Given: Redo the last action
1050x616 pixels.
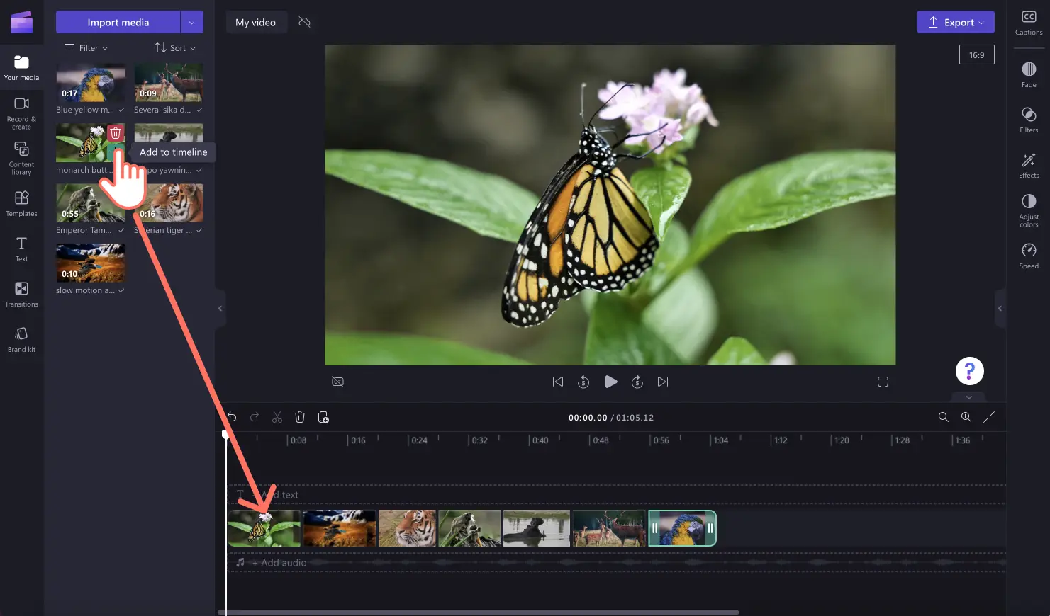Looking at the screenshot, I should (254, 417).
